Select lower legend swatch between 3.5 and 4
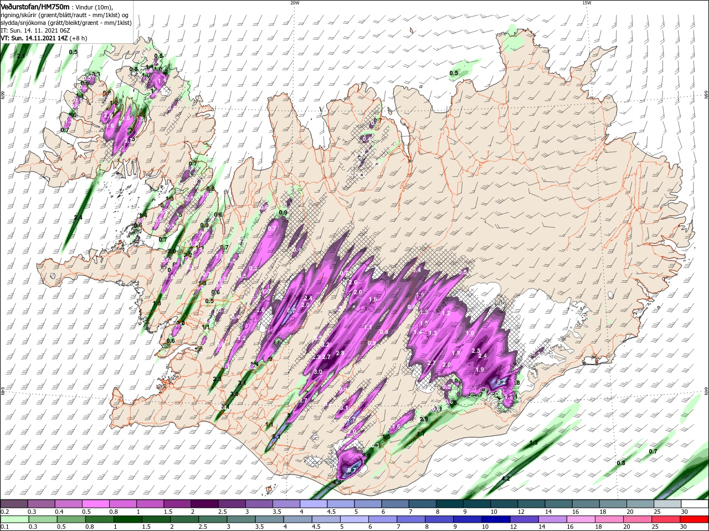 [x=269, y=519]
